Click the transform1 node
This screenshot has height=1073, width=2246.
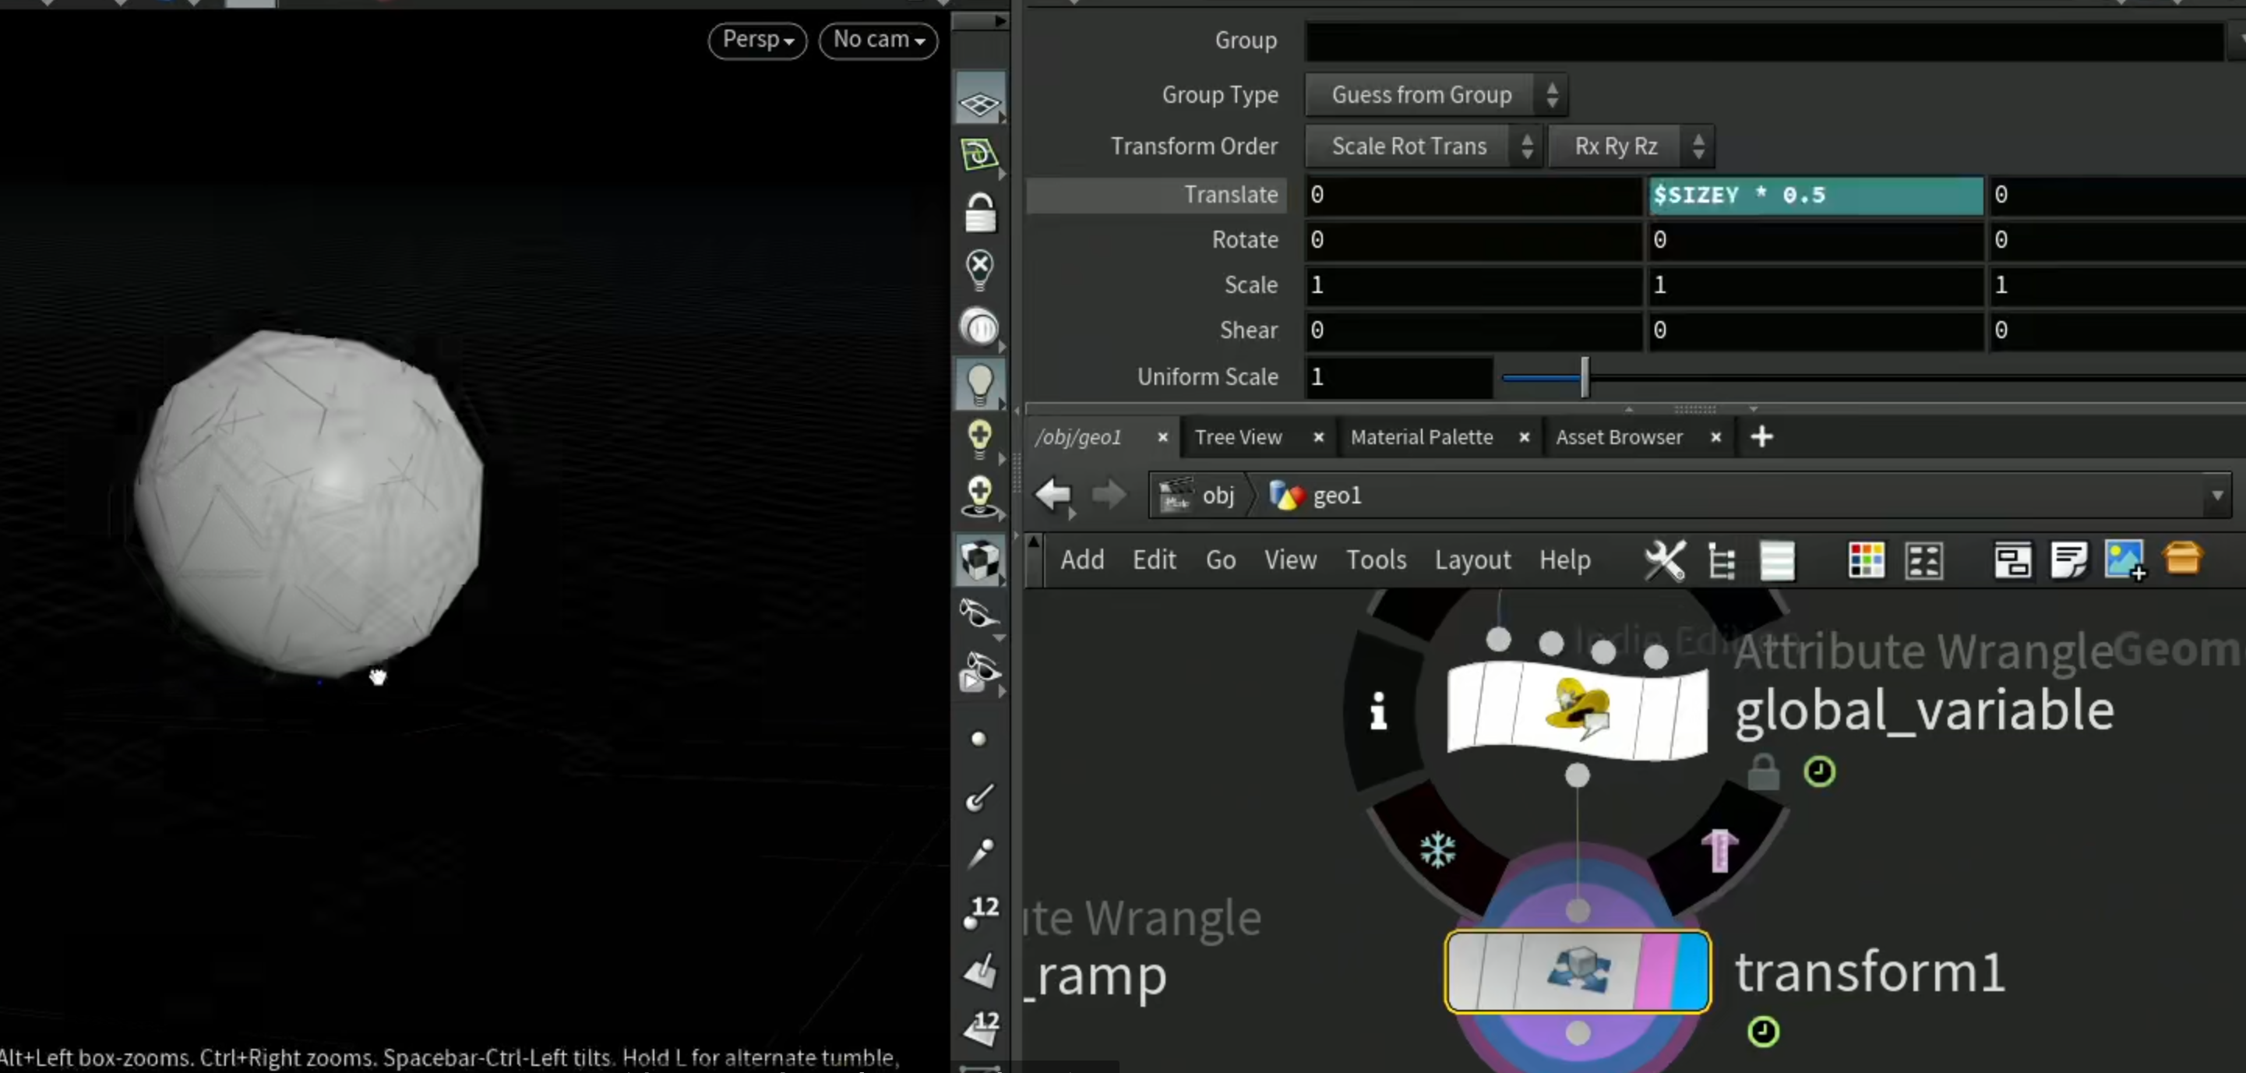[1578, 971]
